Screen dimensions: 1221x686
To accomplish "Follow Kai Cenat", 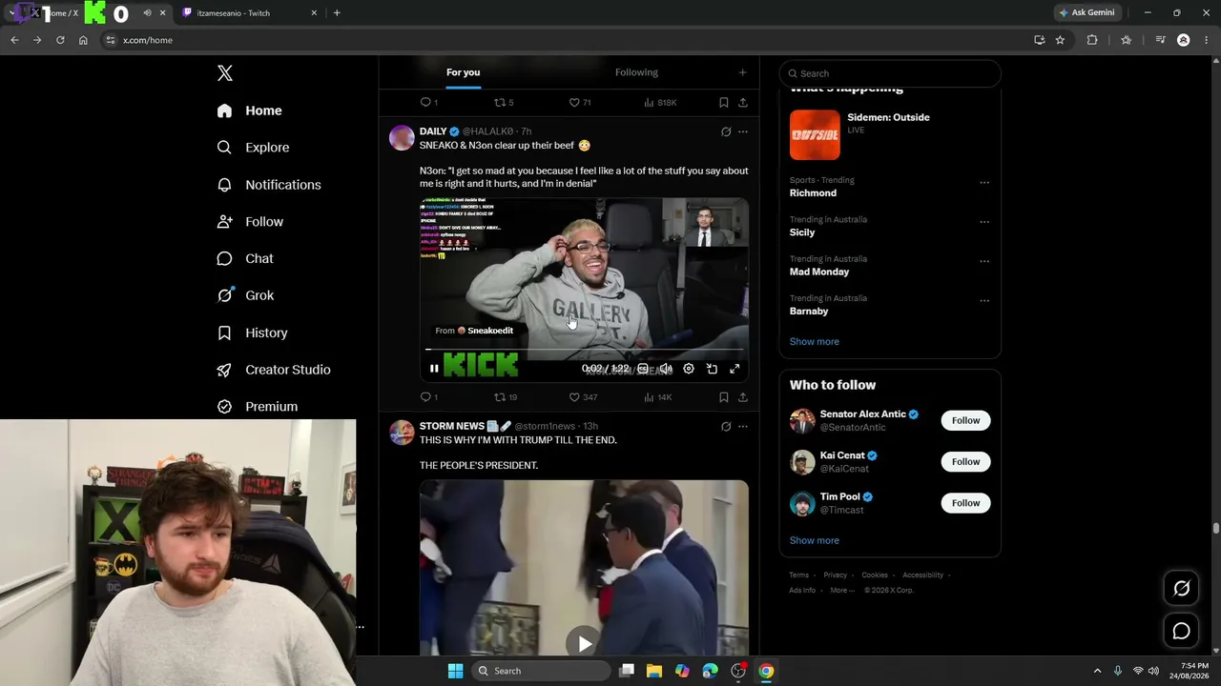I will [x=965, y=462].
